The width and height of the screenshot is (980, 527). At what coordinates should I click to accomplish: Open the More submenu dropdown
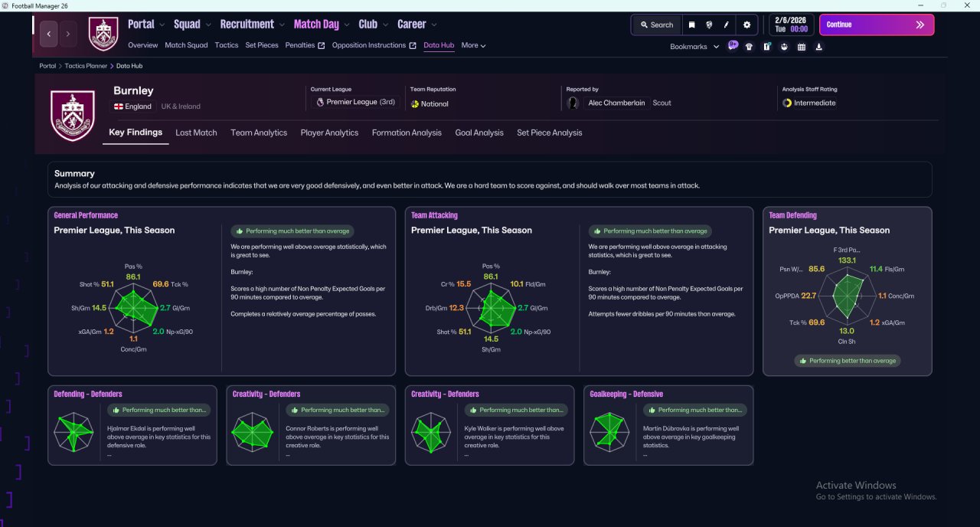(473, 45)
